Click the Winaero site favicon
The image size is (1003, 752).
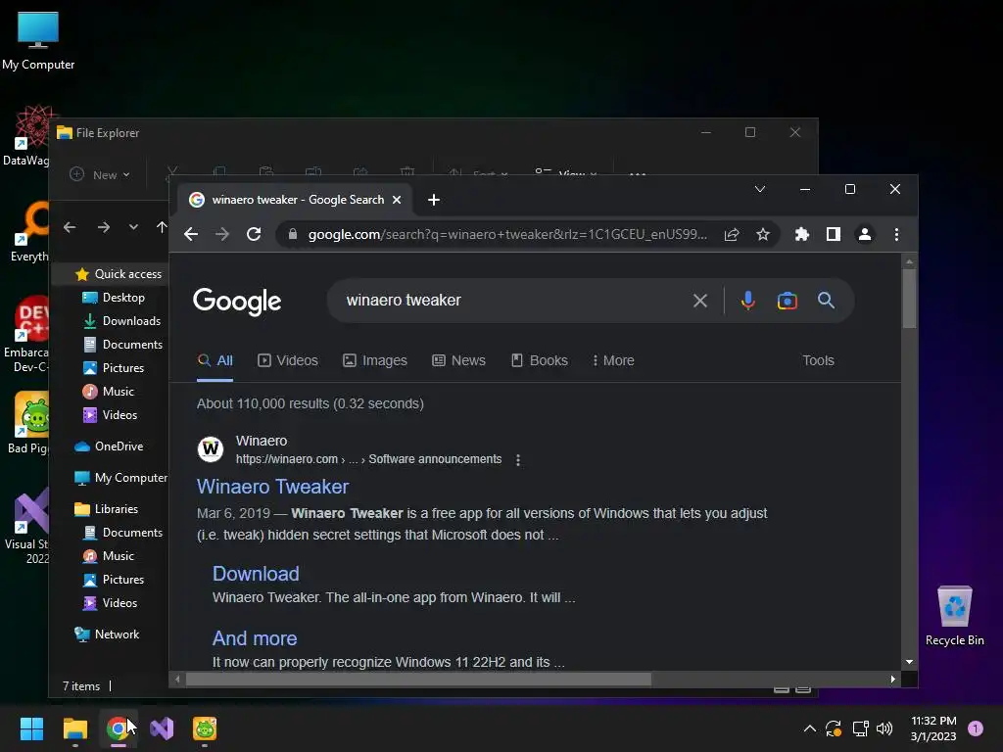211,448
